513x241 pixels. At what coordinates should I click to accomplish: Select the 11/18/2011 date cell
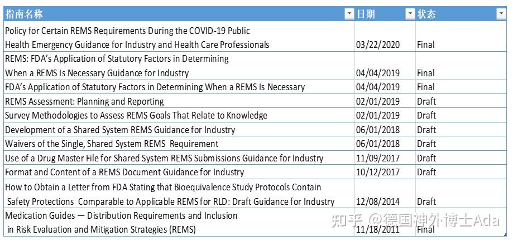point(378,229)
